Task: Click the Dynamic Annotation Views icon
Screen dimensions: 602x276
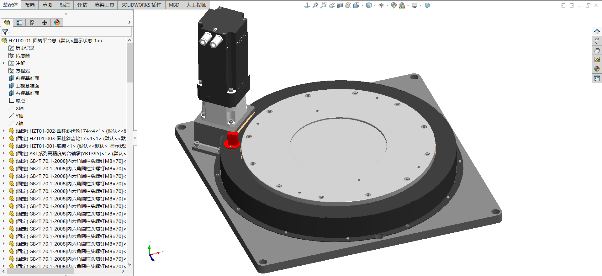Action: 348,5
